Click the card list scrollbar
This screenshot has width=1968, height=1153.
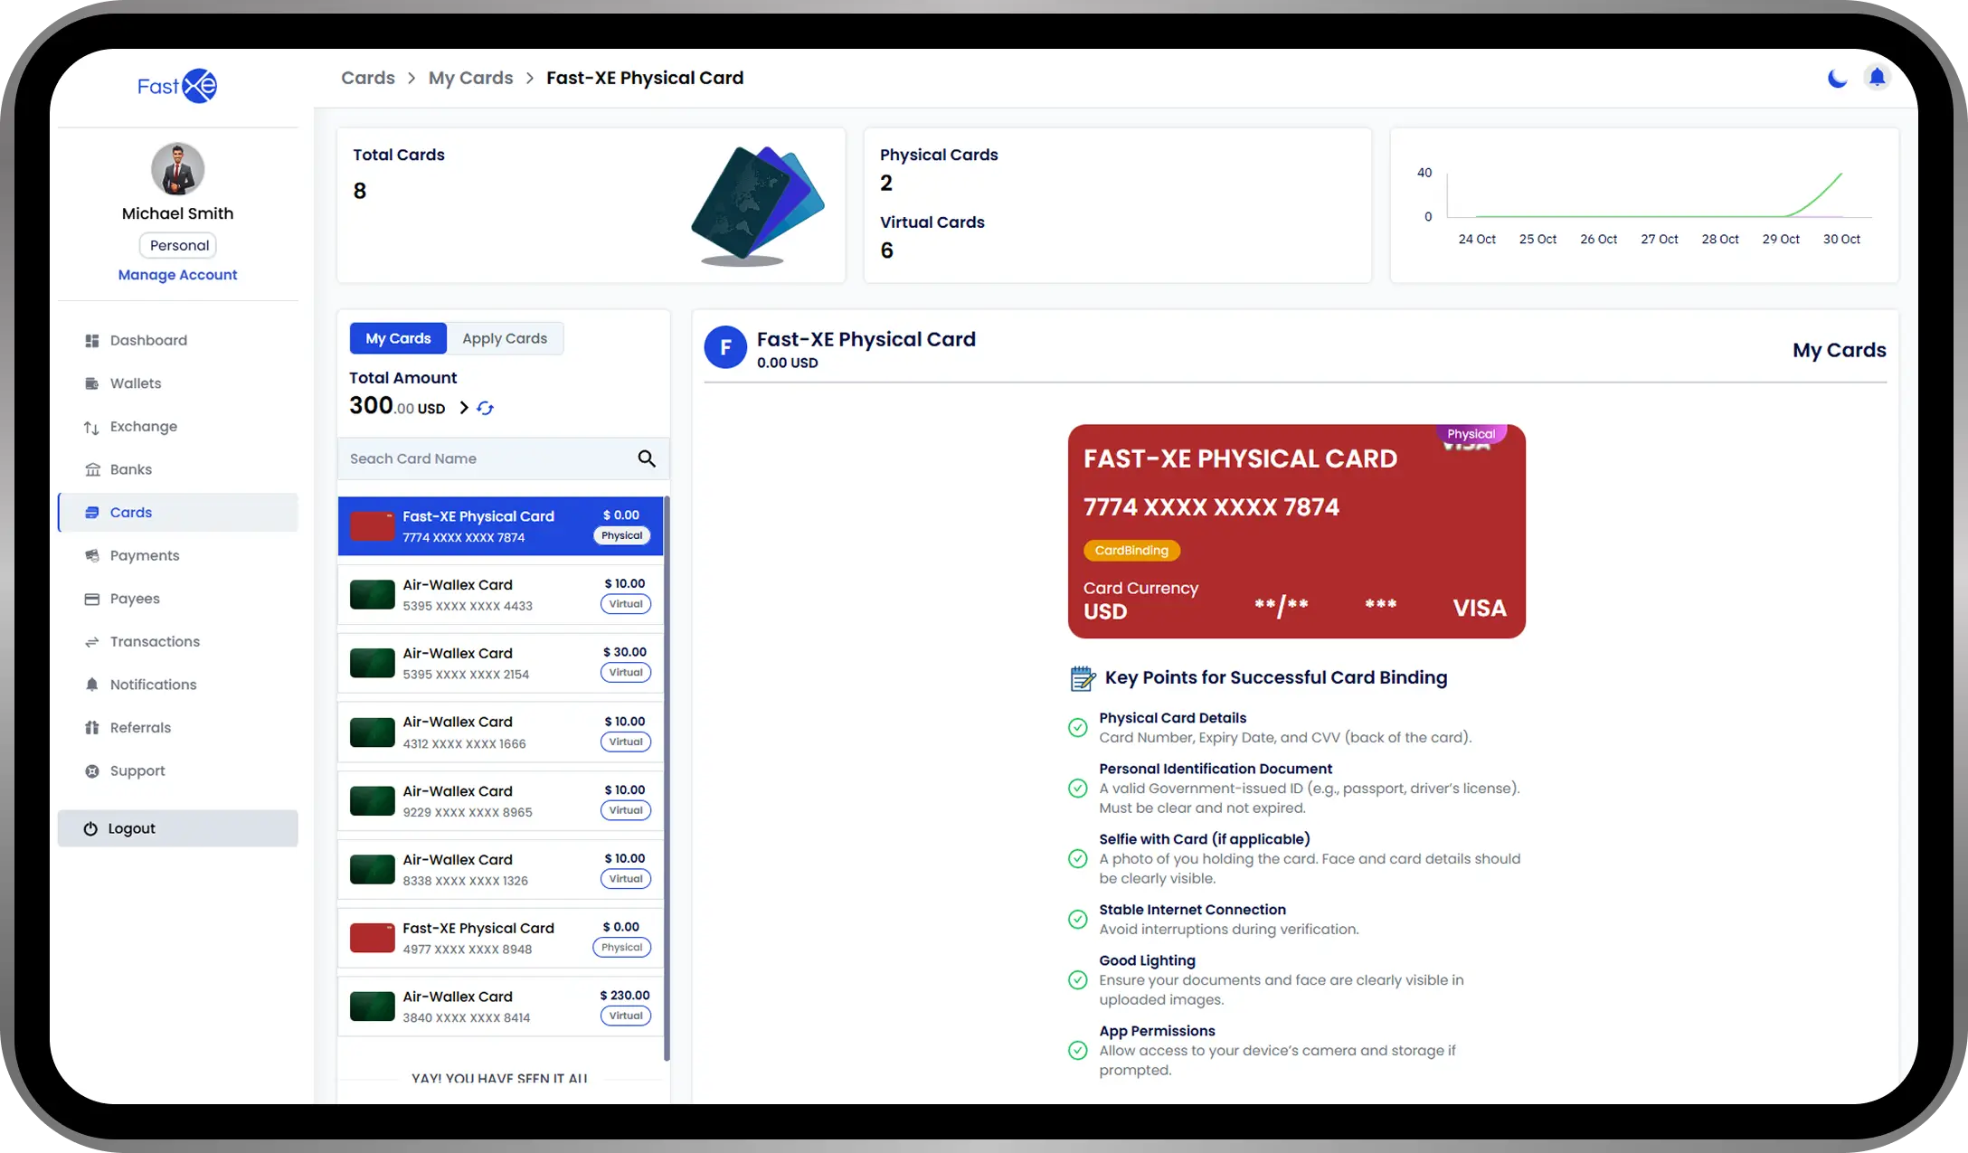click(x=667, y=778)
